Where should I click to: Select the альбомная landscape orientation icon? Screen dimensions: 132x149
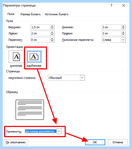34,57
